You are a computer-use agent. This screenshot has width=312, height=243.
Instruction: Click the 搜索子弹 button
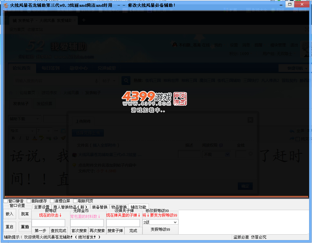(x=115, y=231)
